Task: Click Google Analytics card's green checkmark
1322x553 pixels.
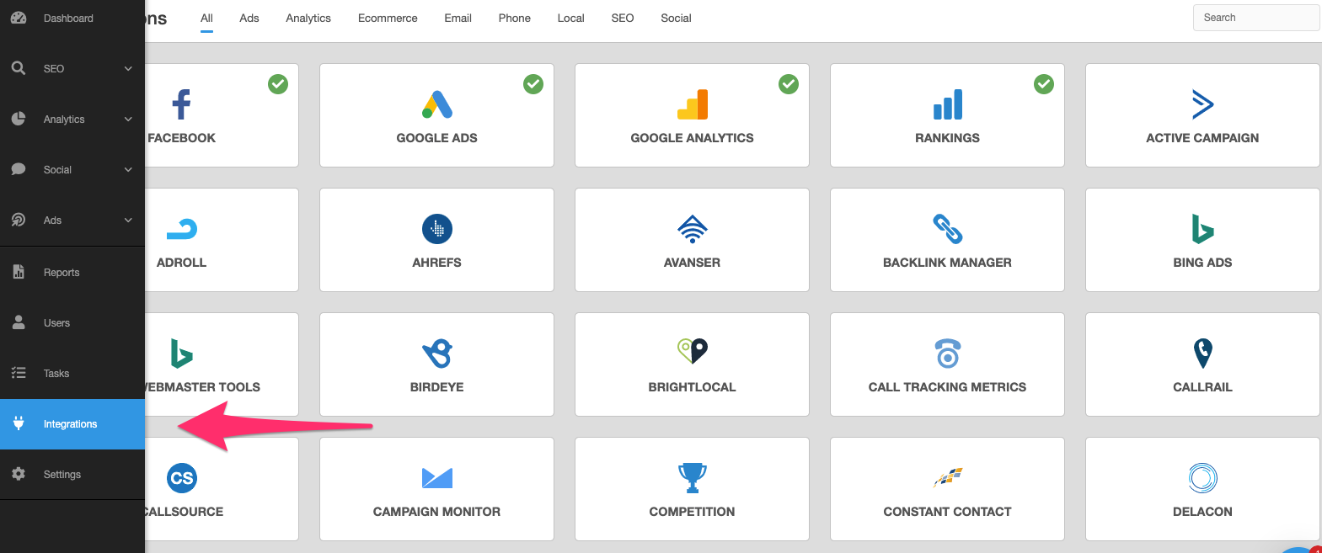Action: coord(789,84)
